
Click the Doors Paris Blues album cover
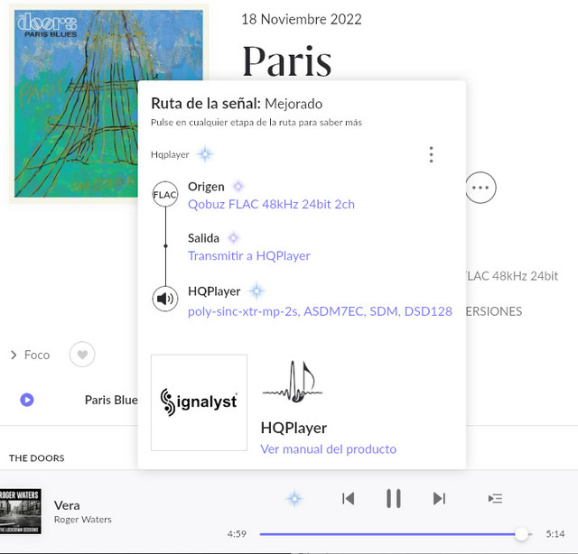[108, 104]
